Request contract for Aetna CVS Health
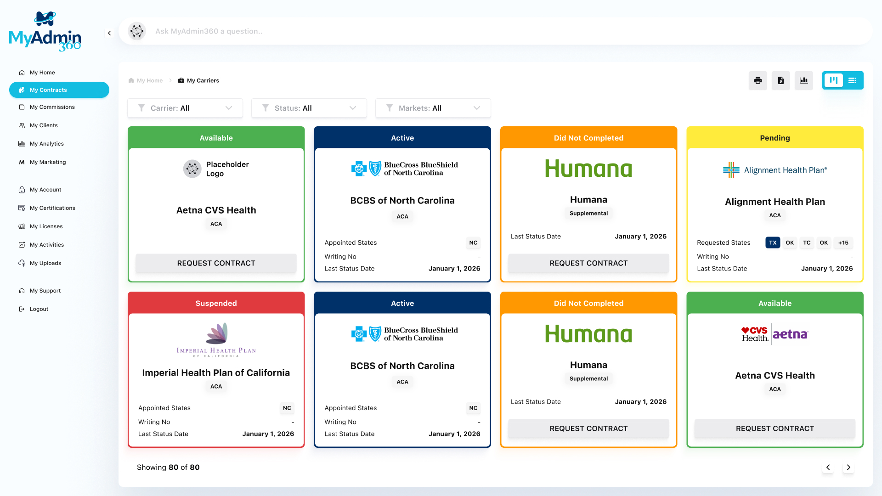The height and width of the screenshot is (496, 882). [216, 263]
